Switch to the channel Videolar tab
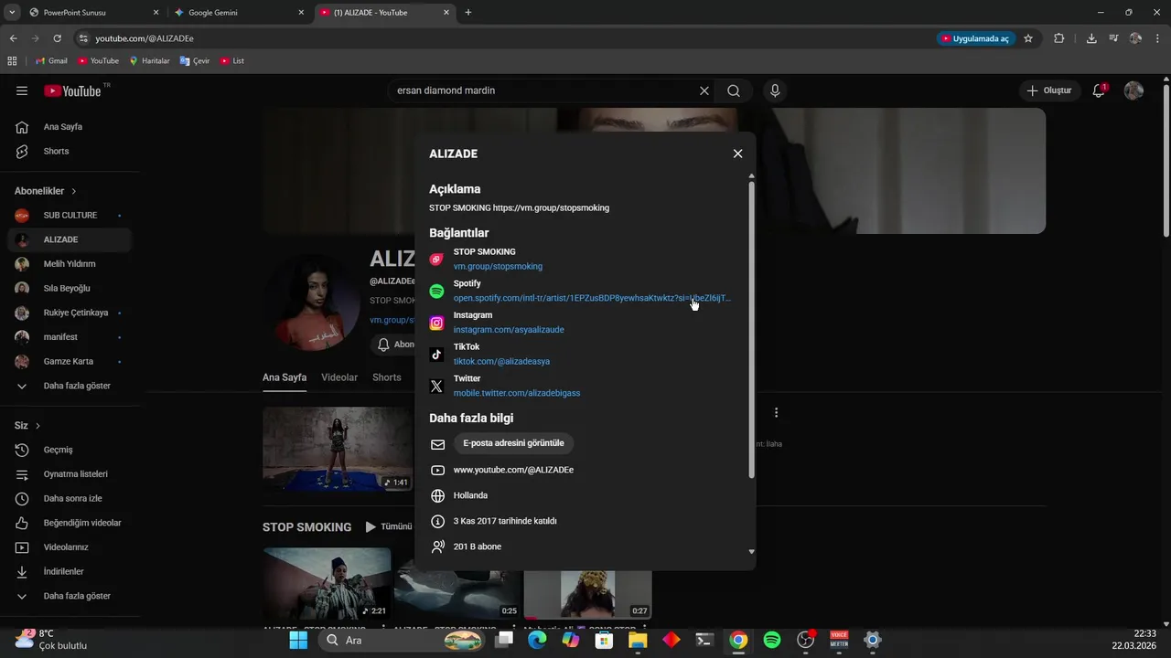The image size is (1171, 658). click(x=339, y=377)
